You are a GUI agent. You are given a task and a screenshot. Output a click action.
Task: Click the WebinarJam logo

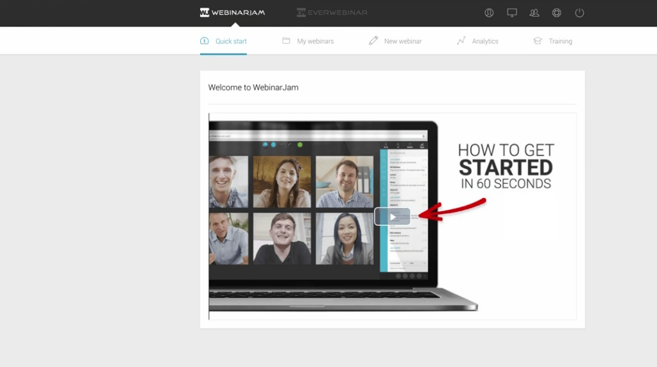(232, 13)
